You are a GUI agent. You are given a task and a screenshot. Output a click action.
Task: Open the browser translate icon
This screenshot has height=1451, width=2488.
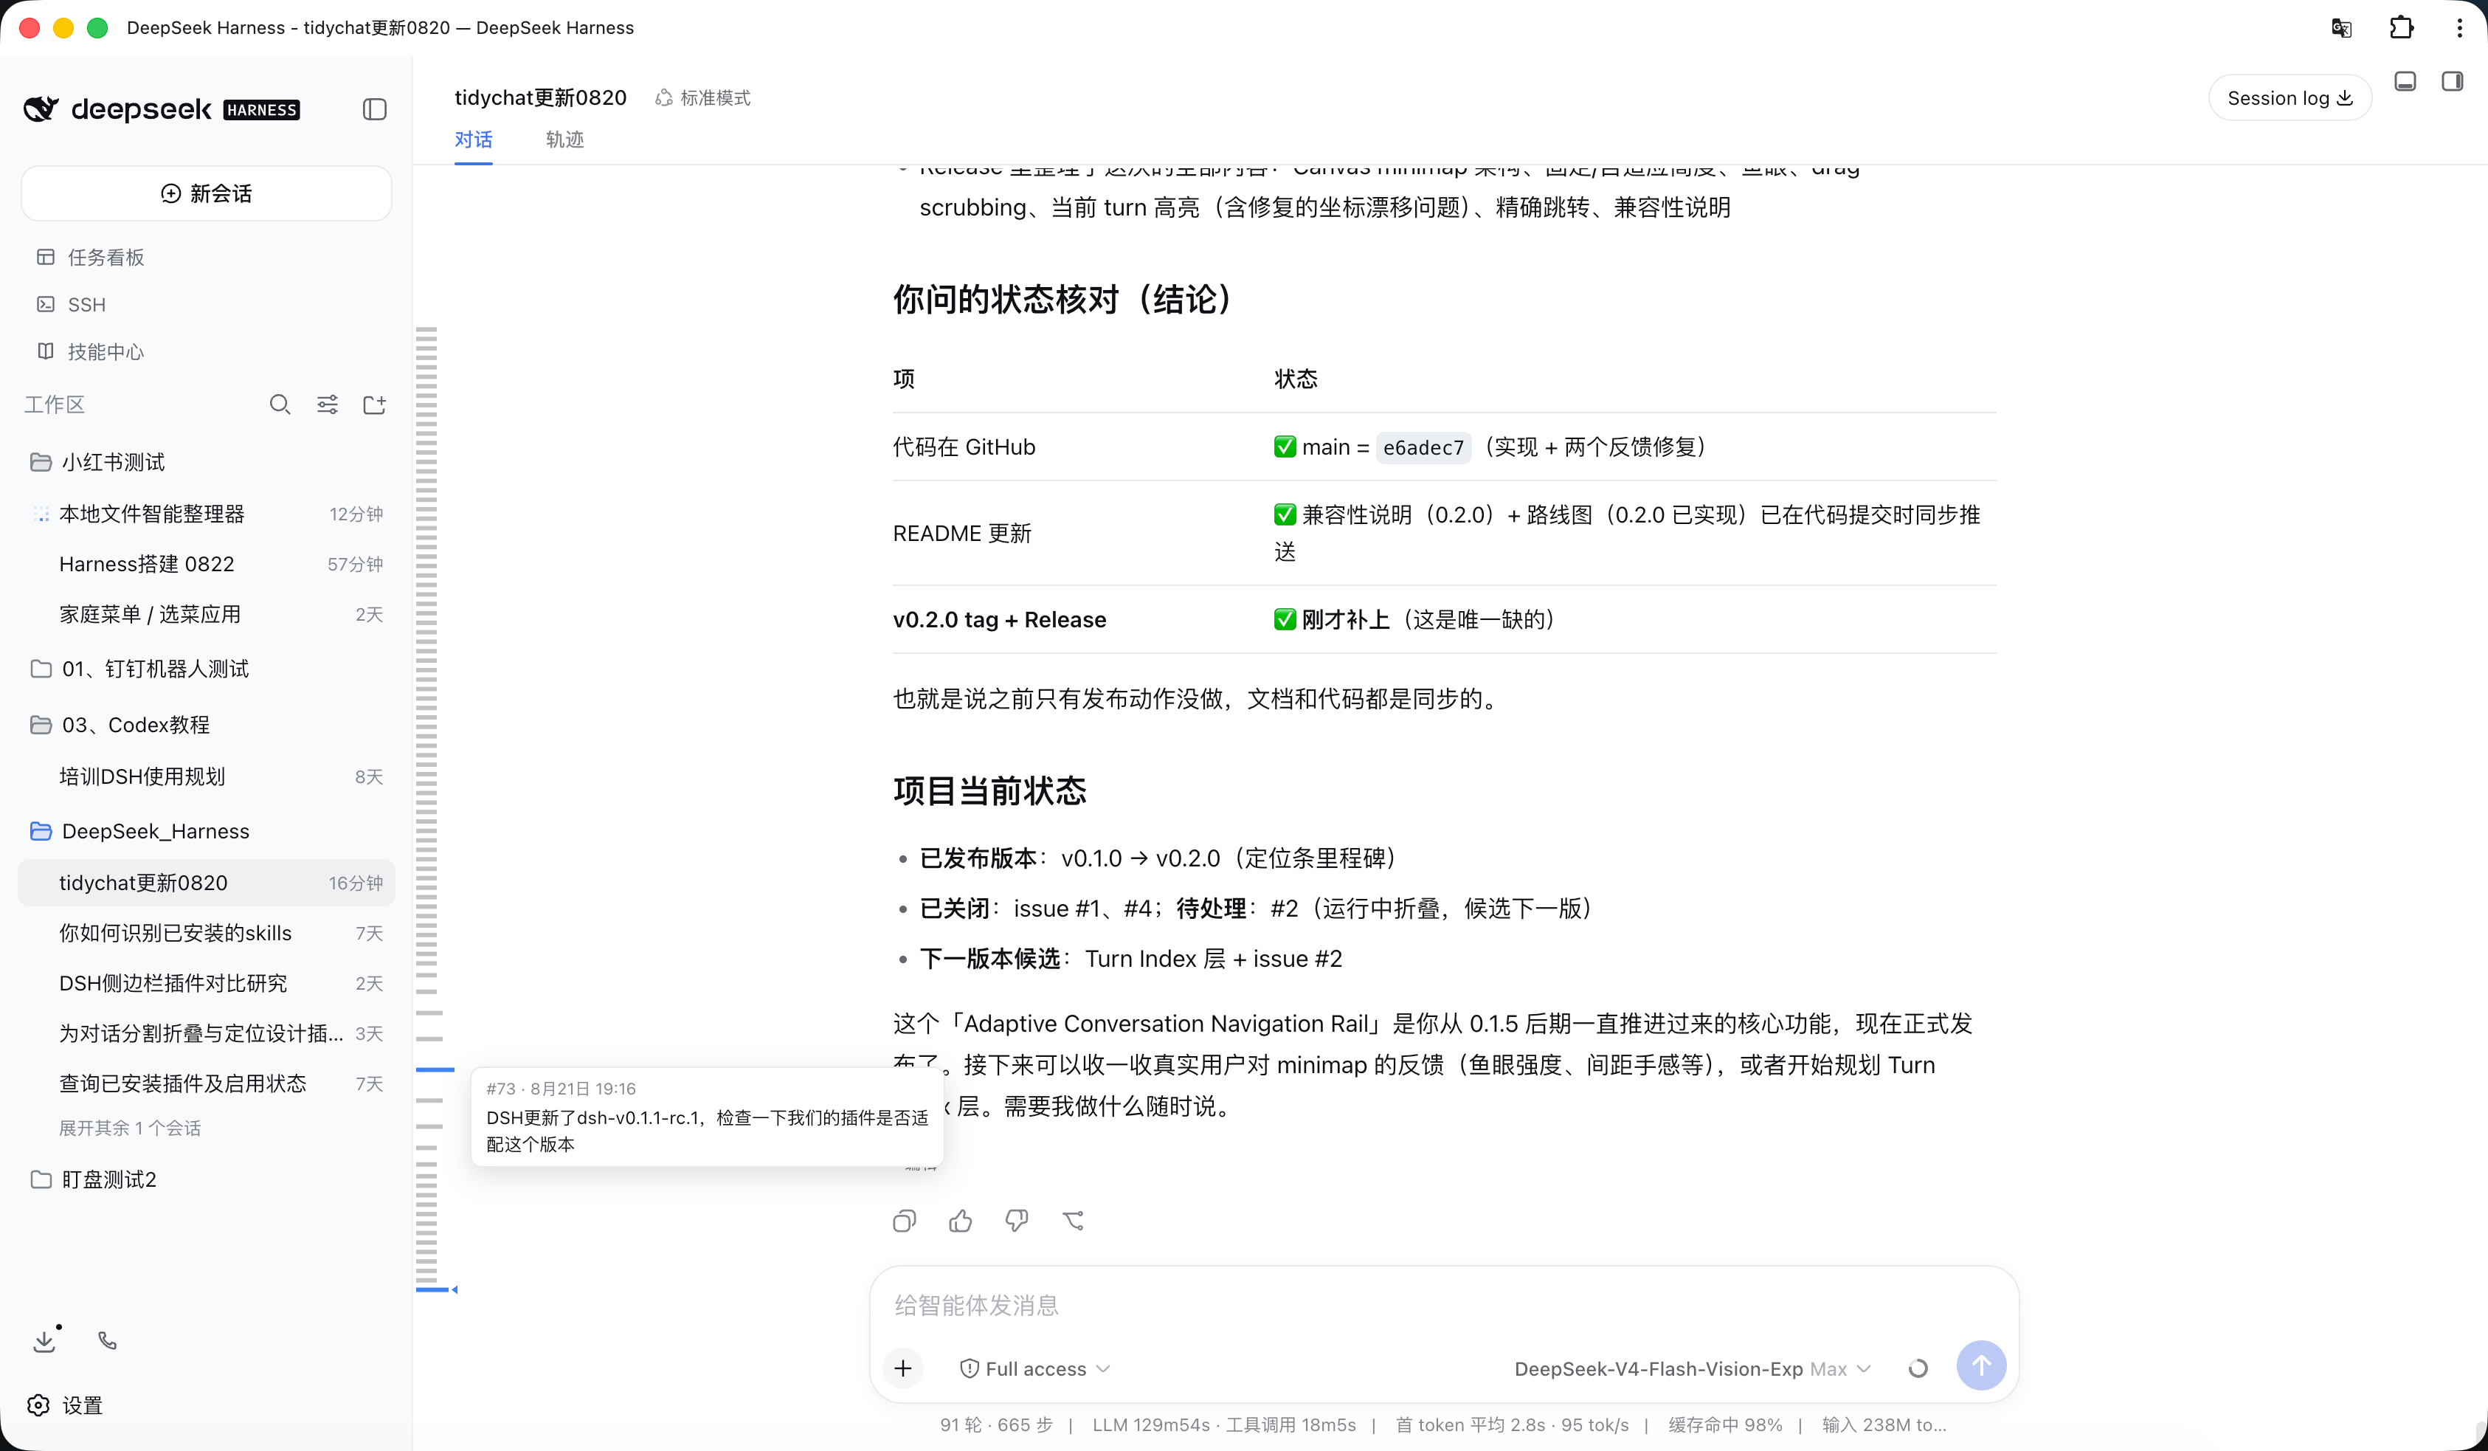(2342, 27)
